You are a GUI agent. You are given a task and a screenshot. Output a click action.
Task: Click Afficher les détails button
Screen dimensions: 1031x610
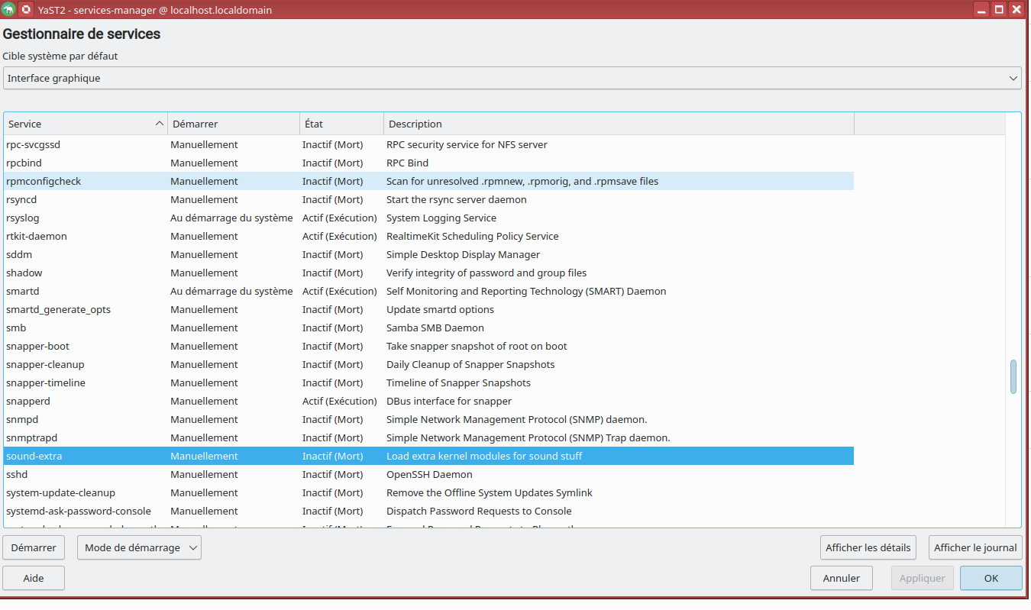(x=868, y=547)
